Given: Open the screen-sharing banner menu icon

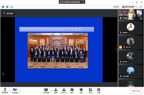Looking at the screenshot, I should (83, 2).
